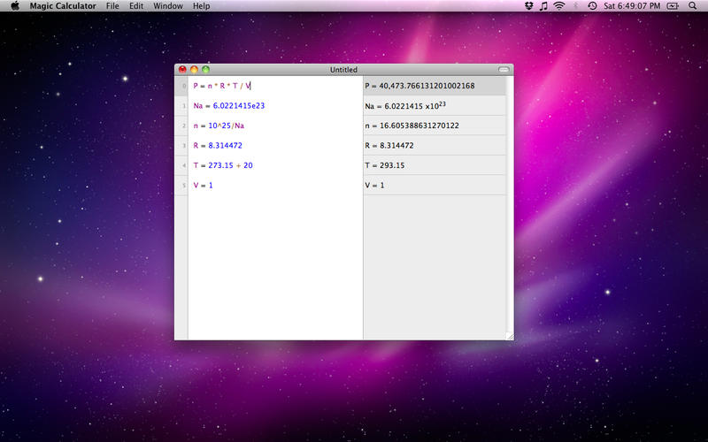708x442 pixels.
Task: Open the Wi-Fi status menu
Action: pos(559,6)
